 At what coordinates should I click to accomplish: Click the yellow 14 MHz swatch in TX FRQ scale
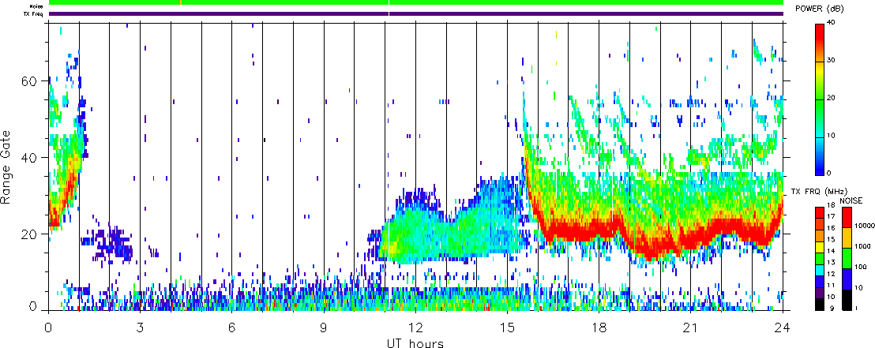point(820,247)
